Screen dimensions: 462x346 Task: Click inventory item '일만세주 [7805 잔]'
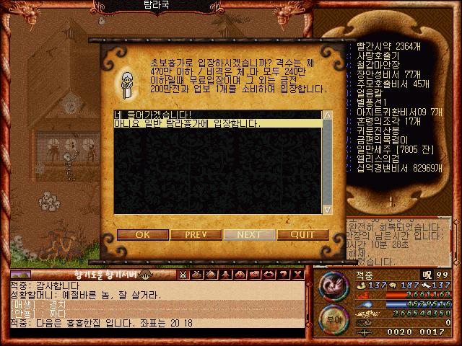pos(395,149)
